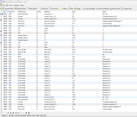137x117 pixels.
Task: Delete record with minus button
Action: point(16,113)
